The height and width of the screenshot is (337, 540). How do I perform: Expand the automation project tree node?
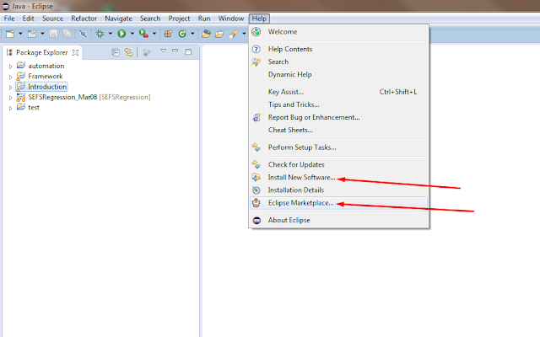(x=11, y=67)
